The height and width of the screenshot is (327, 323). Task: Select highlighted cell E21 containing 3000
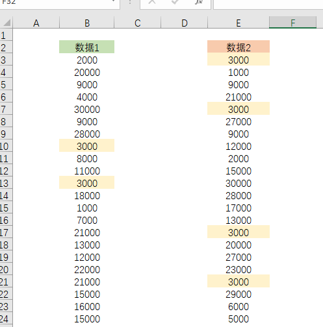[x=239, y=282]
